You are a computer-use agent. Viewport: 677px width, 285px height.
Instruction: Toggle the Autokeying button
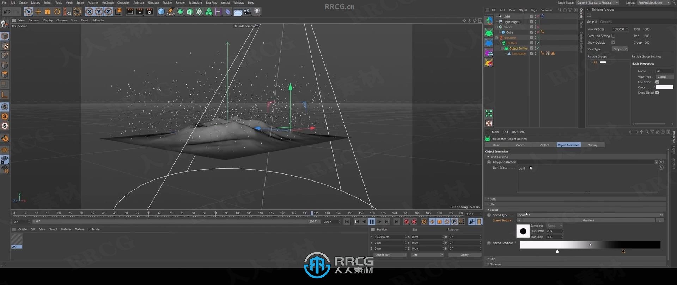tap(414, 222)
